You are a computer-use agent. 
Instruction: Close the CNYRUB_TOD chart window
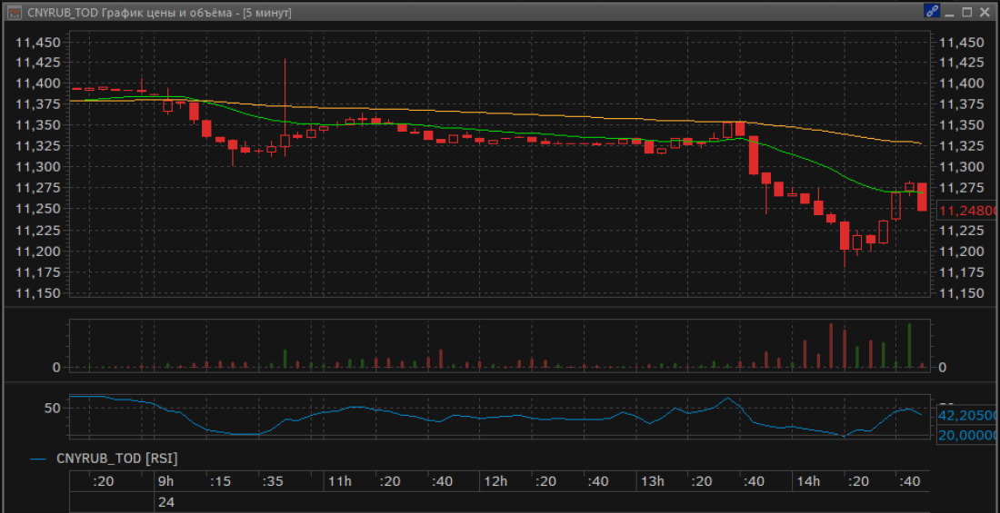click(986, 12)
